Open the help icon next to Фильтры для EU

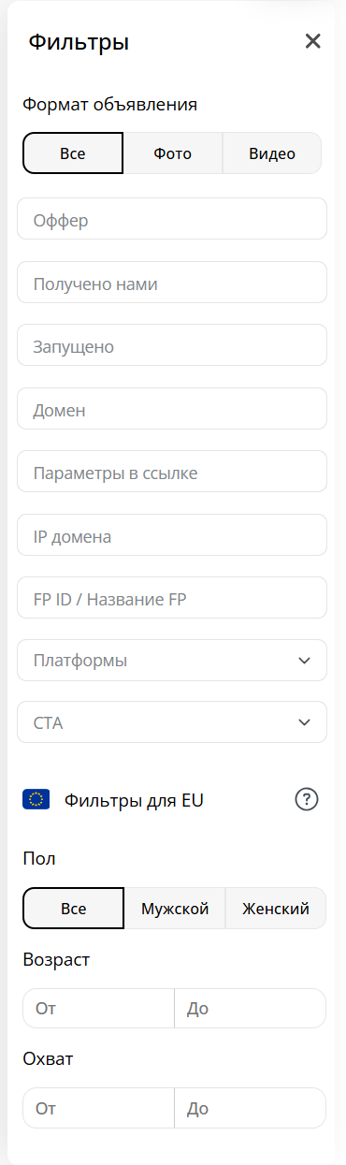point(307,799)
